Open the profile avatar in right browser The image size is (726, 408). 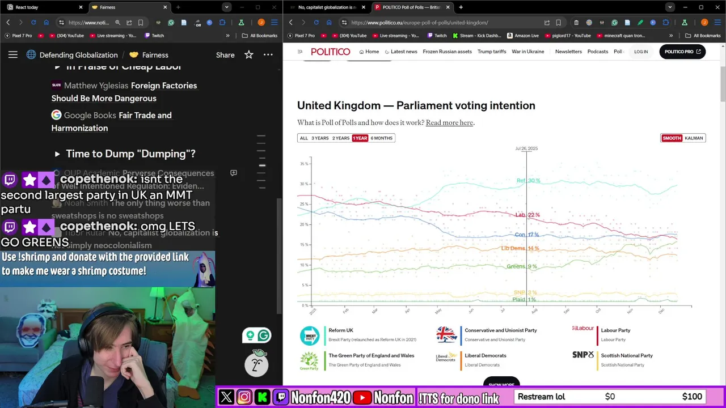point(704,23)
